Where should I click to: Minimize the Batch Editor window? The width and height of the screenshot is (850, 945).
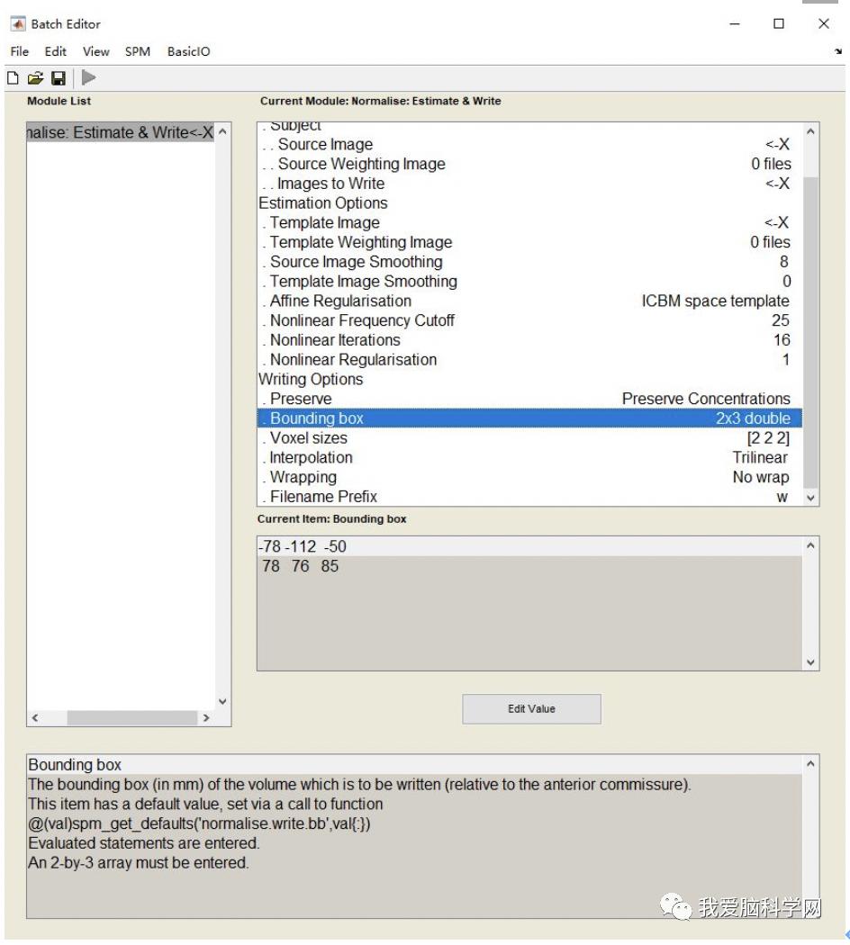pos(735,24)
